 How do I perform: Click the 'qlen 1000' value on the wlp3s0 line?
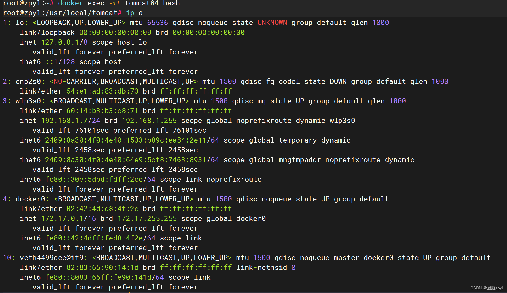click(387, 101)
